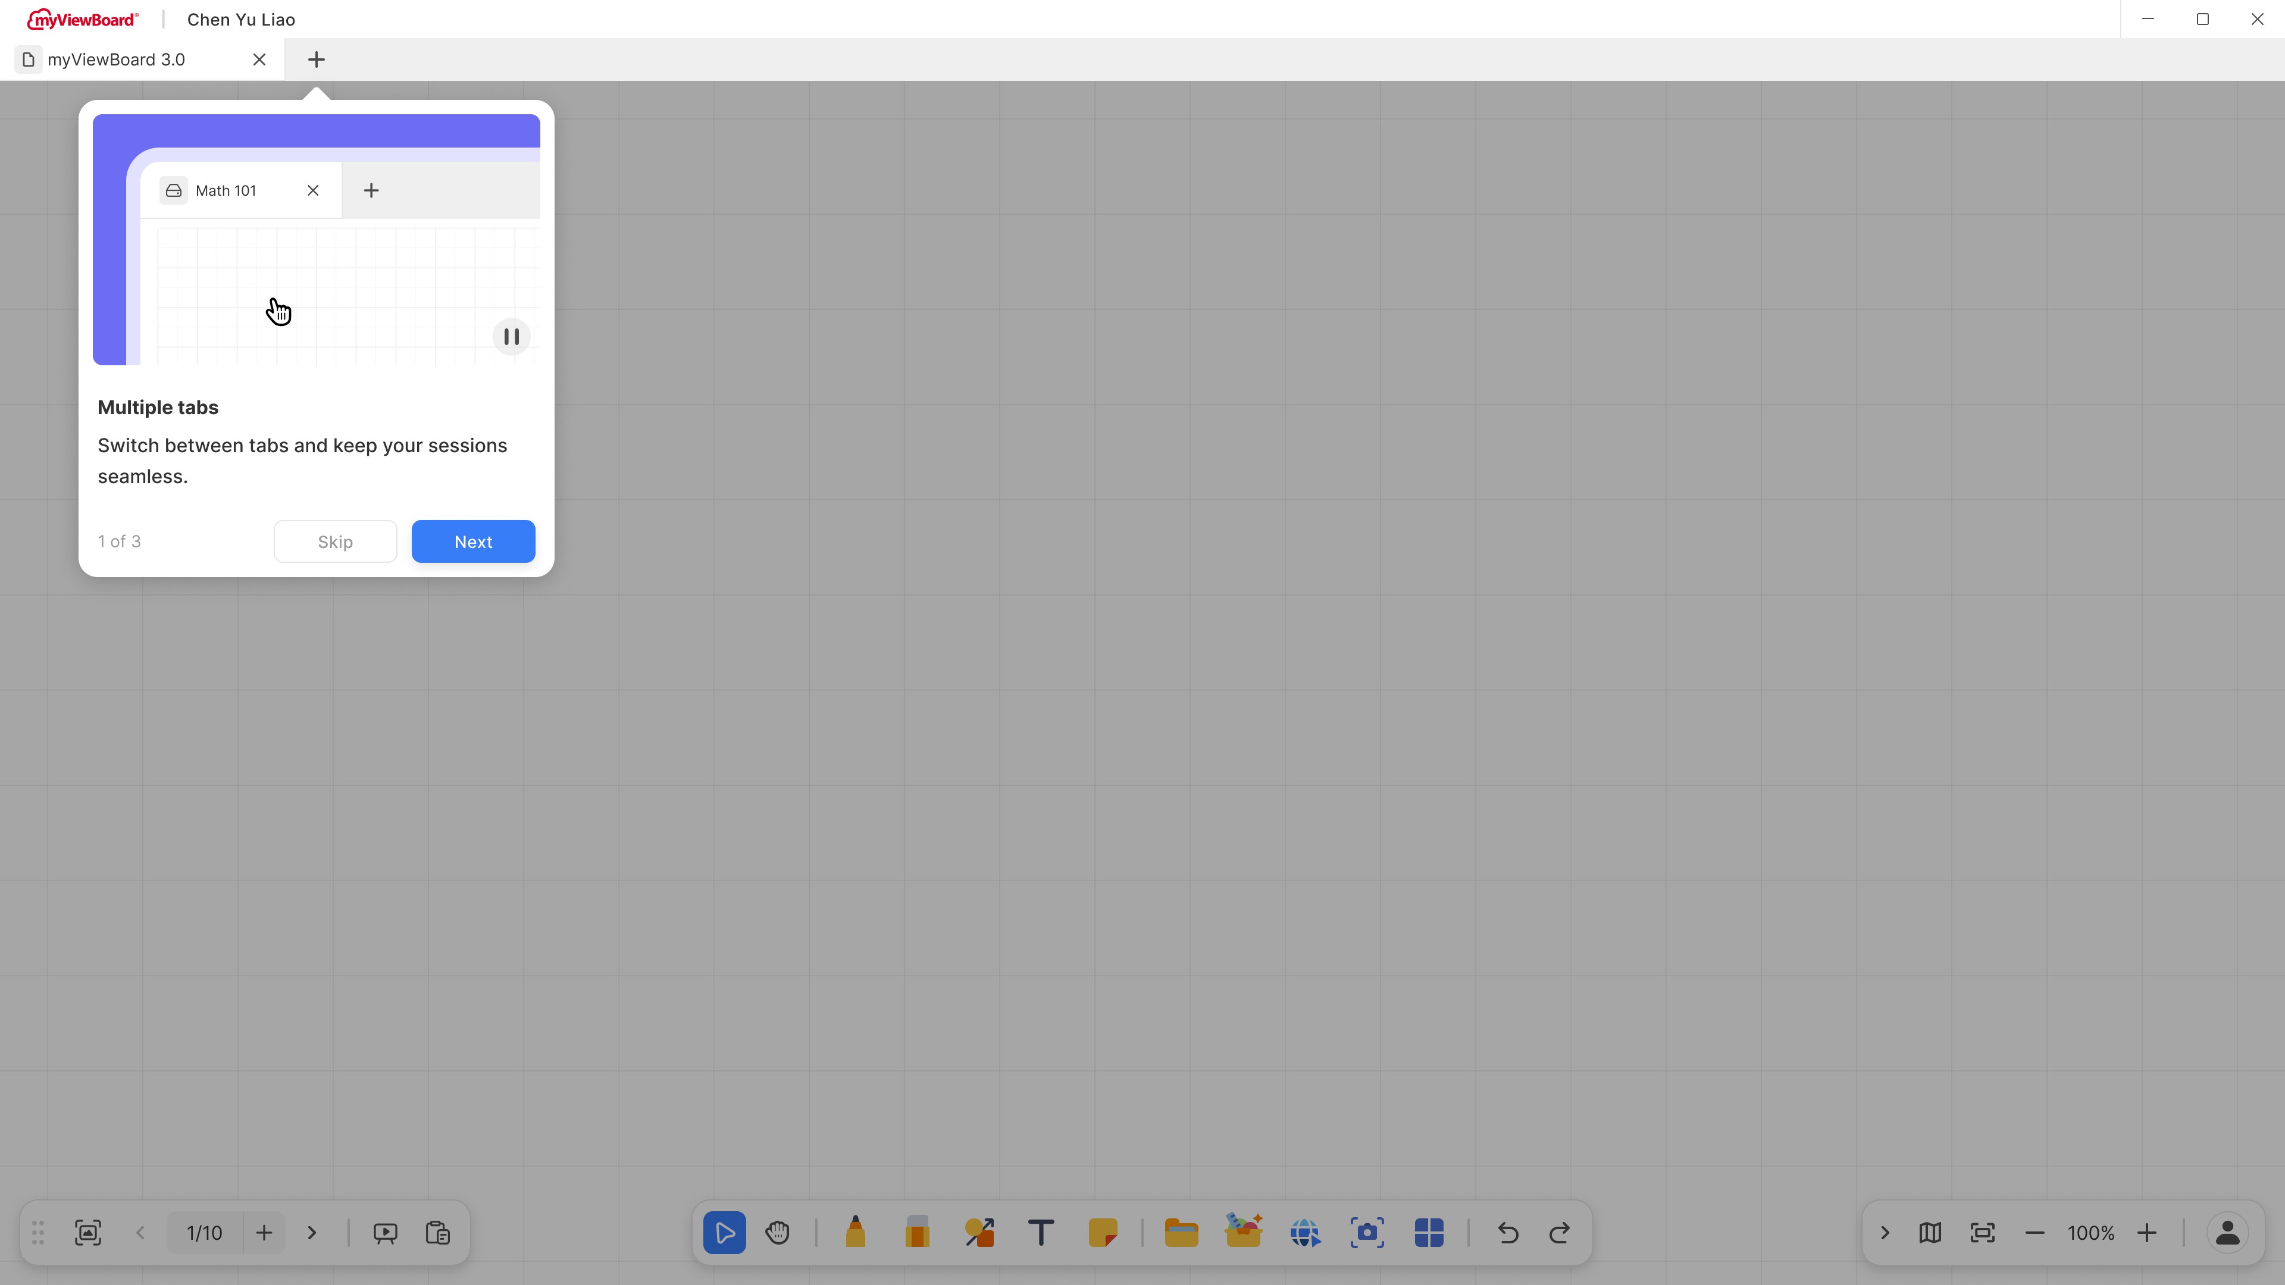2285x1285 pixels.
Task: Grab the page toolbar move handle
Action: tap(38, 1232)
